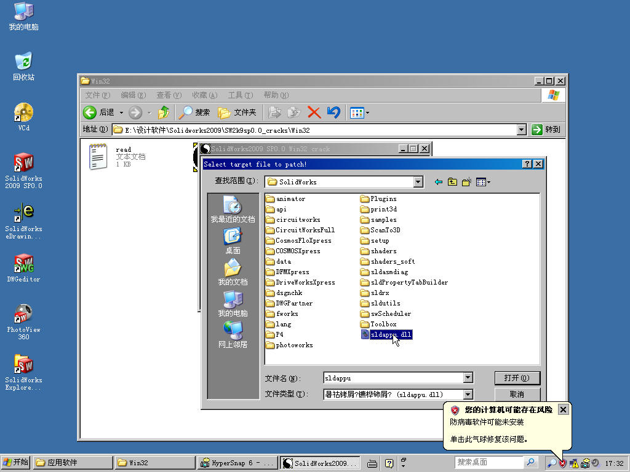This screenshot has height=472, width=630.
Task: Click the Start button on taskbar
Action: (15, 462)
